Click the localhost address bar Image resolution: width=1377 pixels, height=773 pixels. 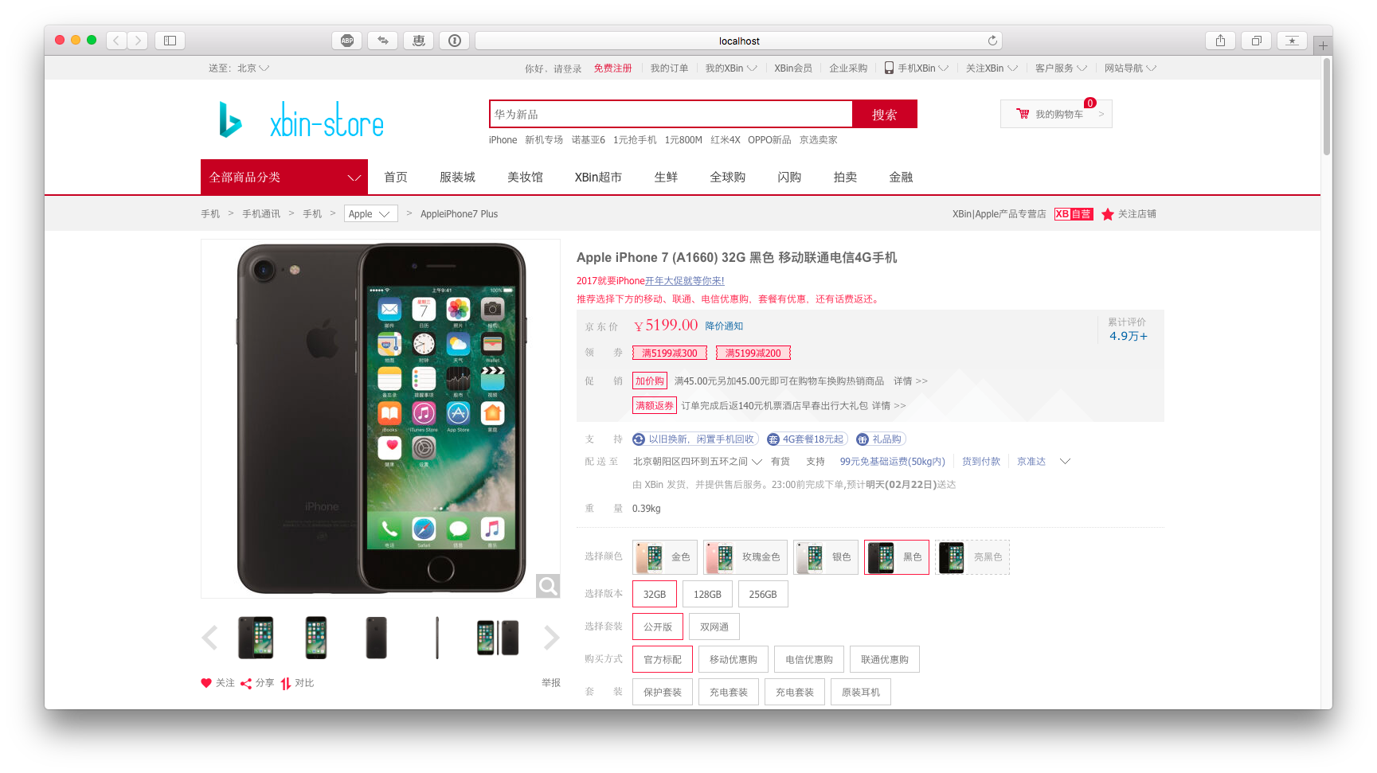(738, 41)
